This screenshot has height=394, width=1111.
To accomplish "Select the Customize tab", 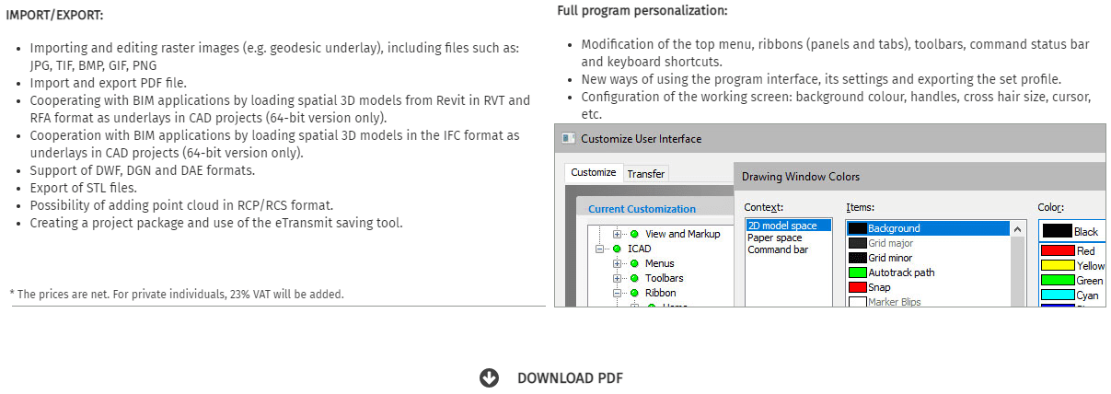I will click(x=594, y=172).
